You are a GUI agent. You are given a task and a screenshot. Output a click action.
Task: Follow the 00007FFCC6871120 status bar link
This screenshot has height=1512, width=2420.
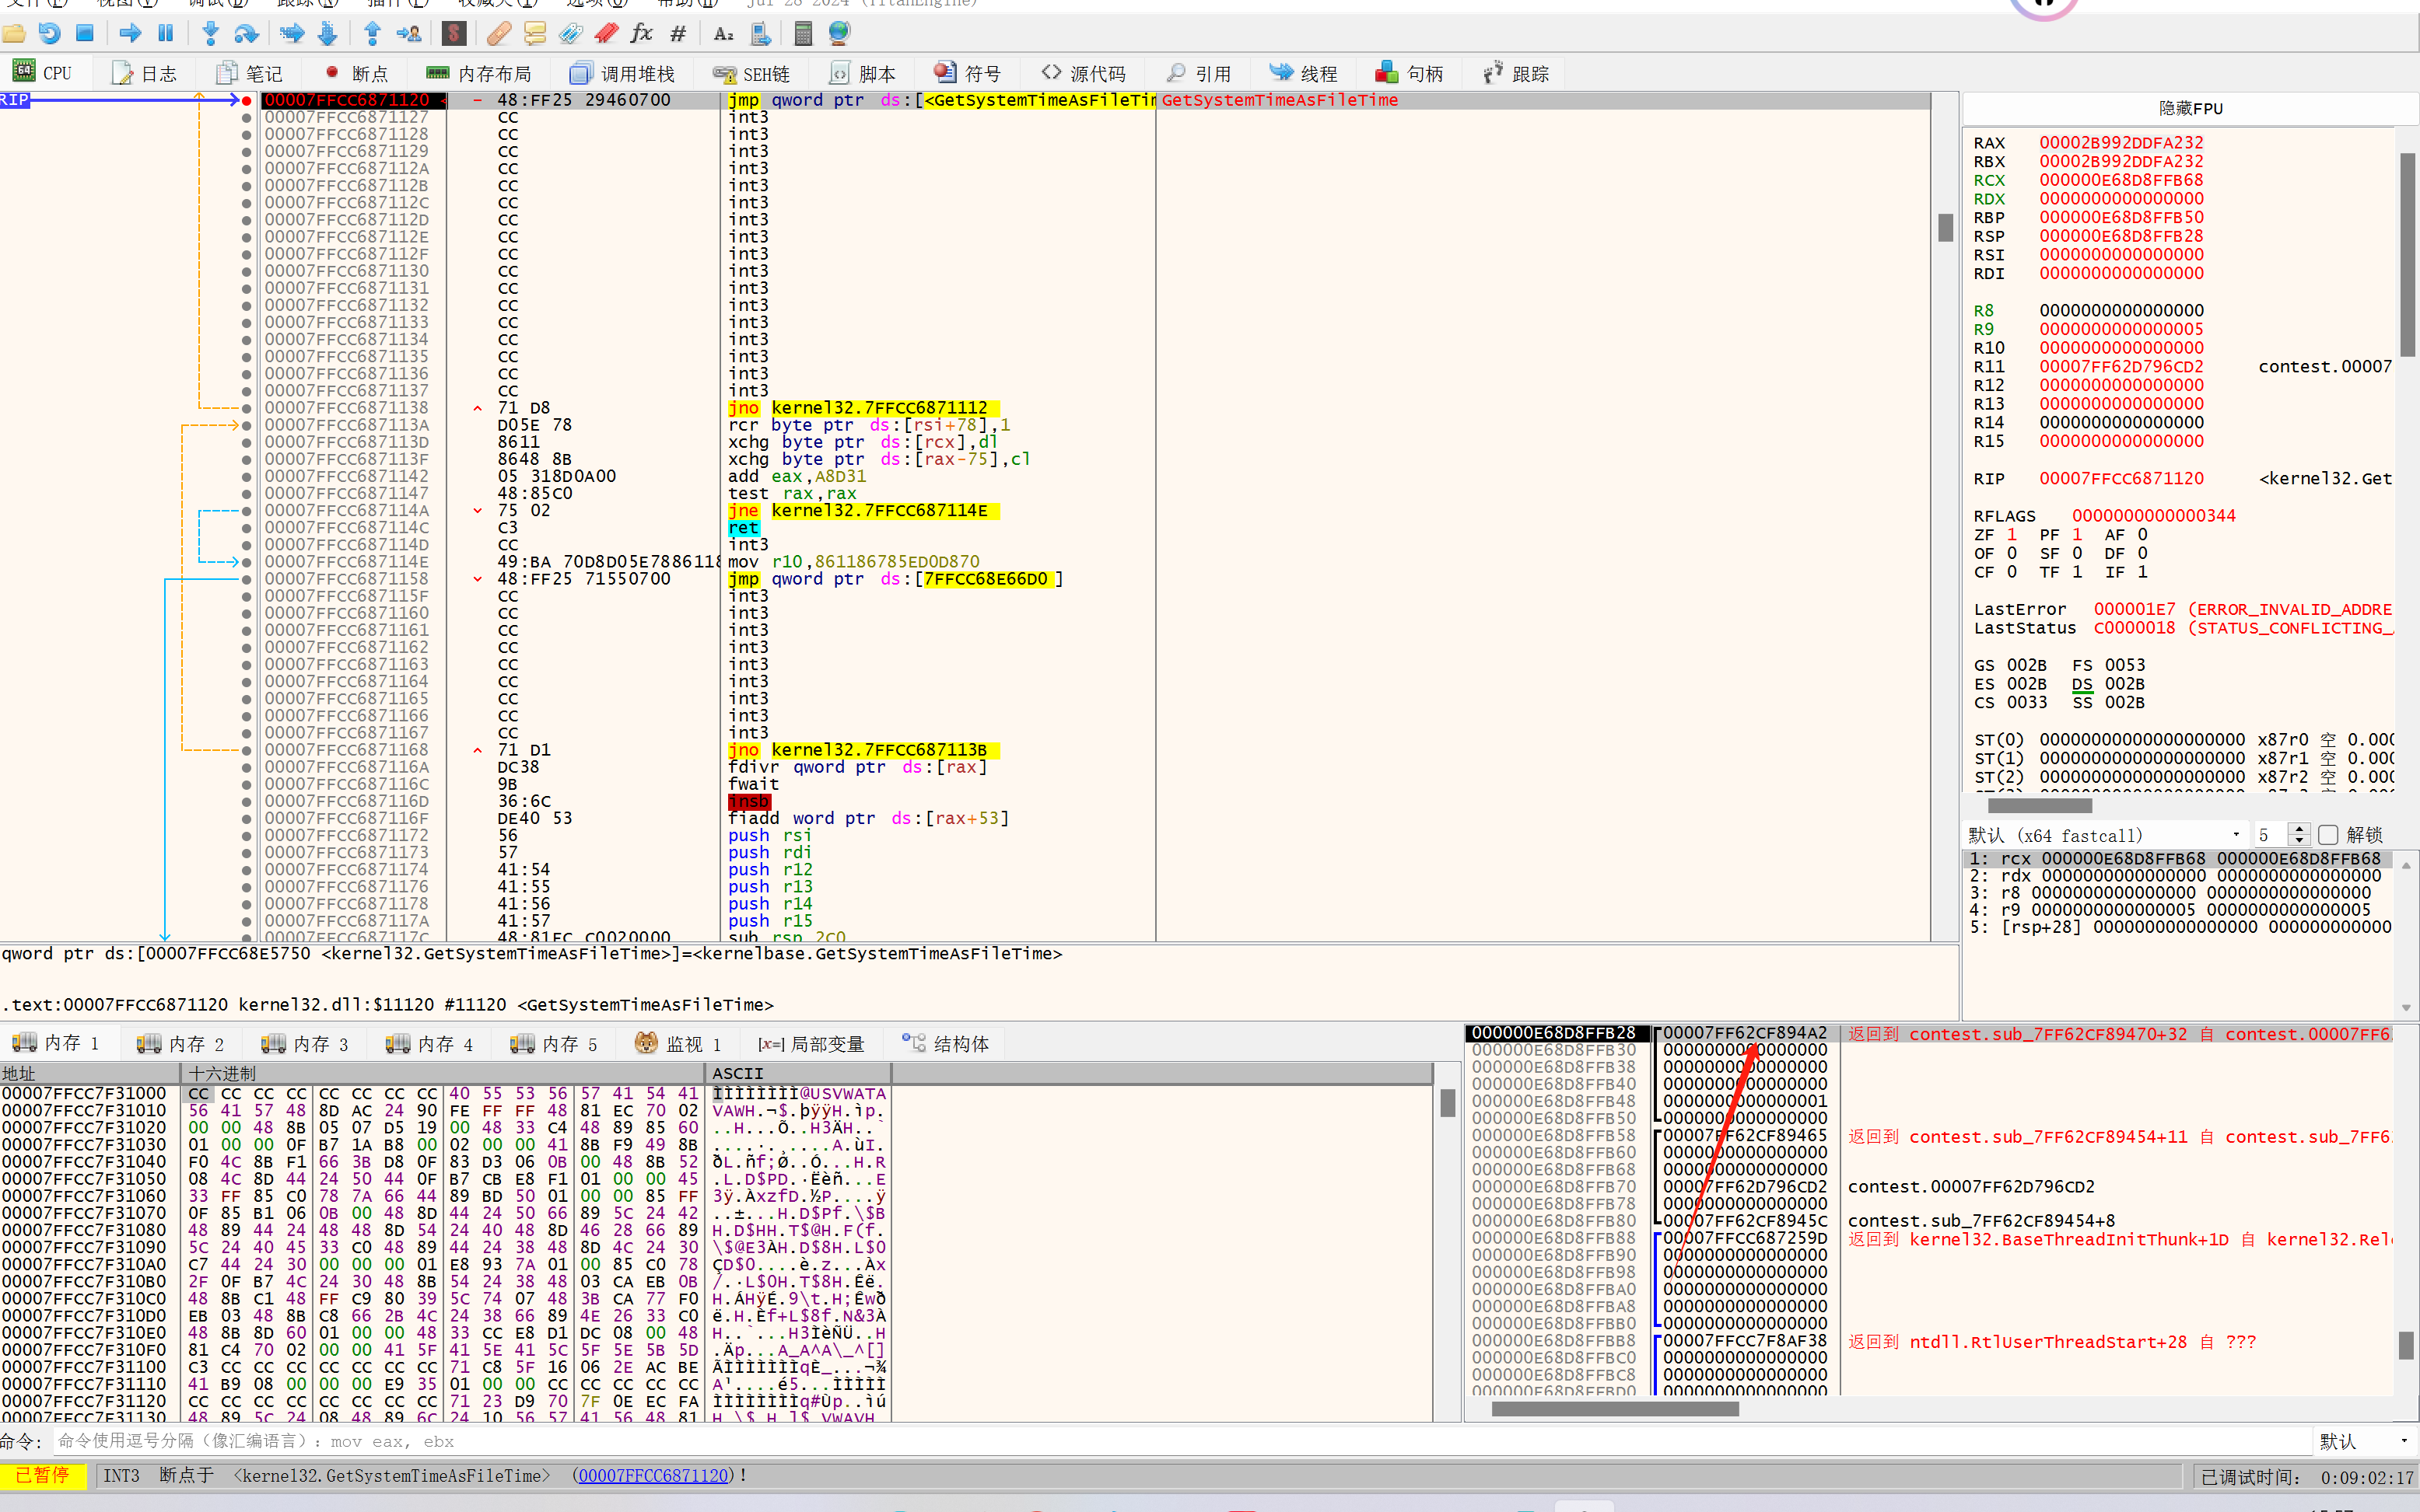[654, 1476]
